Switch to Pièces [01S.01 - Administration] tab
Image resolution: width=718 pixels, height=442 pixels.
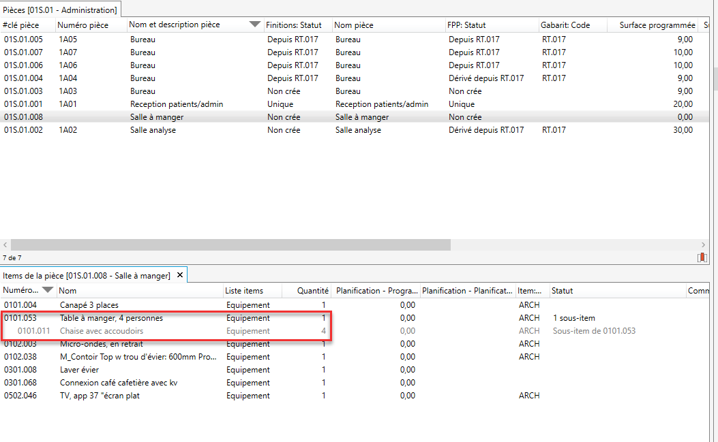(x=60, y=10)
